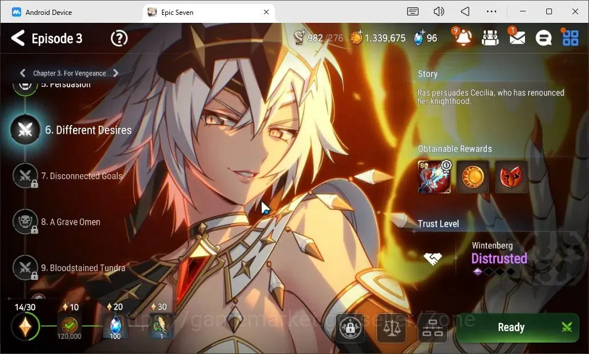Switch to the Epic Seven tab
The image size is (589, 354).
177,13
